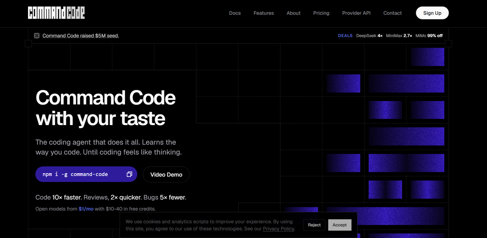Click the 'Code 10× faster' text
Image resolution: width=487 pixels, height=238 pixels.
(x=58, y=197)
